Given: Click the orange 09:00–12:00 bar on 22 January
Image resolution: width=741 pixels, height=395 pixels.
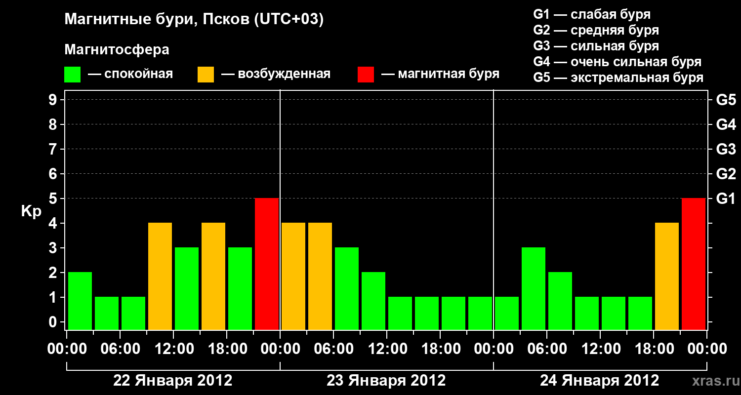Looking at the screenshot, I should 160,276.
